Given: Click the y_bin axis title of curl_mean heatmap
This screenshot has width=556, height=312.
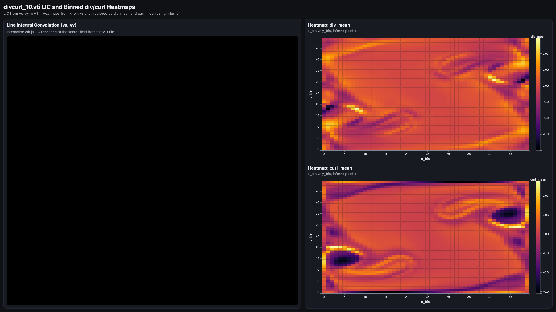Looking at the screenshot, I should pyautogui.click(x=311, y=237).
